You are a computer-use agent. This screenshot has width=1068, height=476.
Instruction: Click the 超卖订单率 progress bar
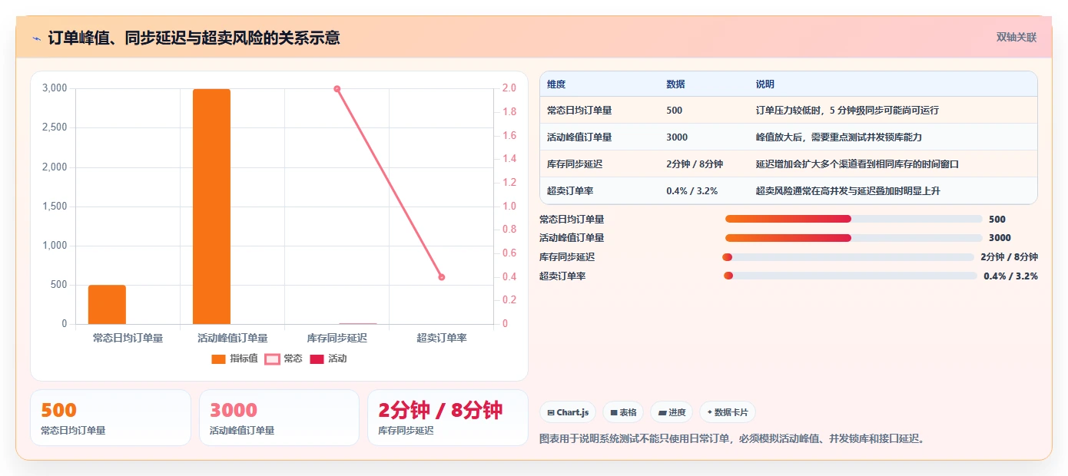(x=851, y=276)
